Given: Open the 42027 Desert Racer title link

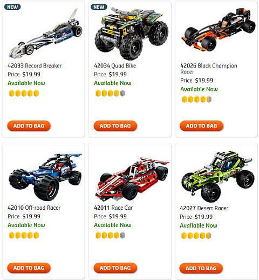Looking at the screenshot, I should click(204, 208).
